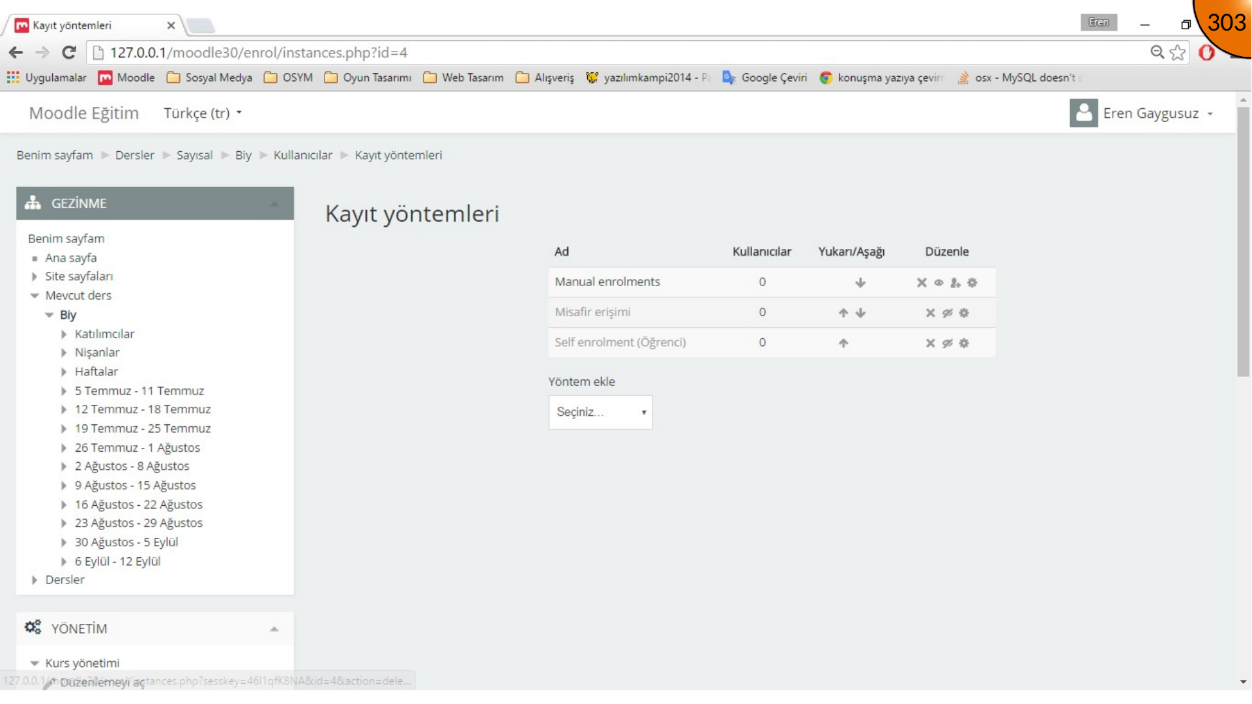Expand 19 Temmuz - 25 Temmuz section
This screenshot has height=704, width=1252.
point(64,429)
